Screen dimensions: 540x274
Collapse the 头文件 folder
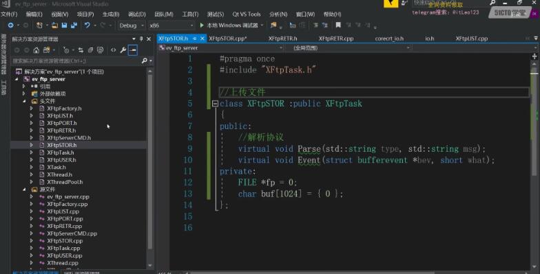tap(24, 102)
